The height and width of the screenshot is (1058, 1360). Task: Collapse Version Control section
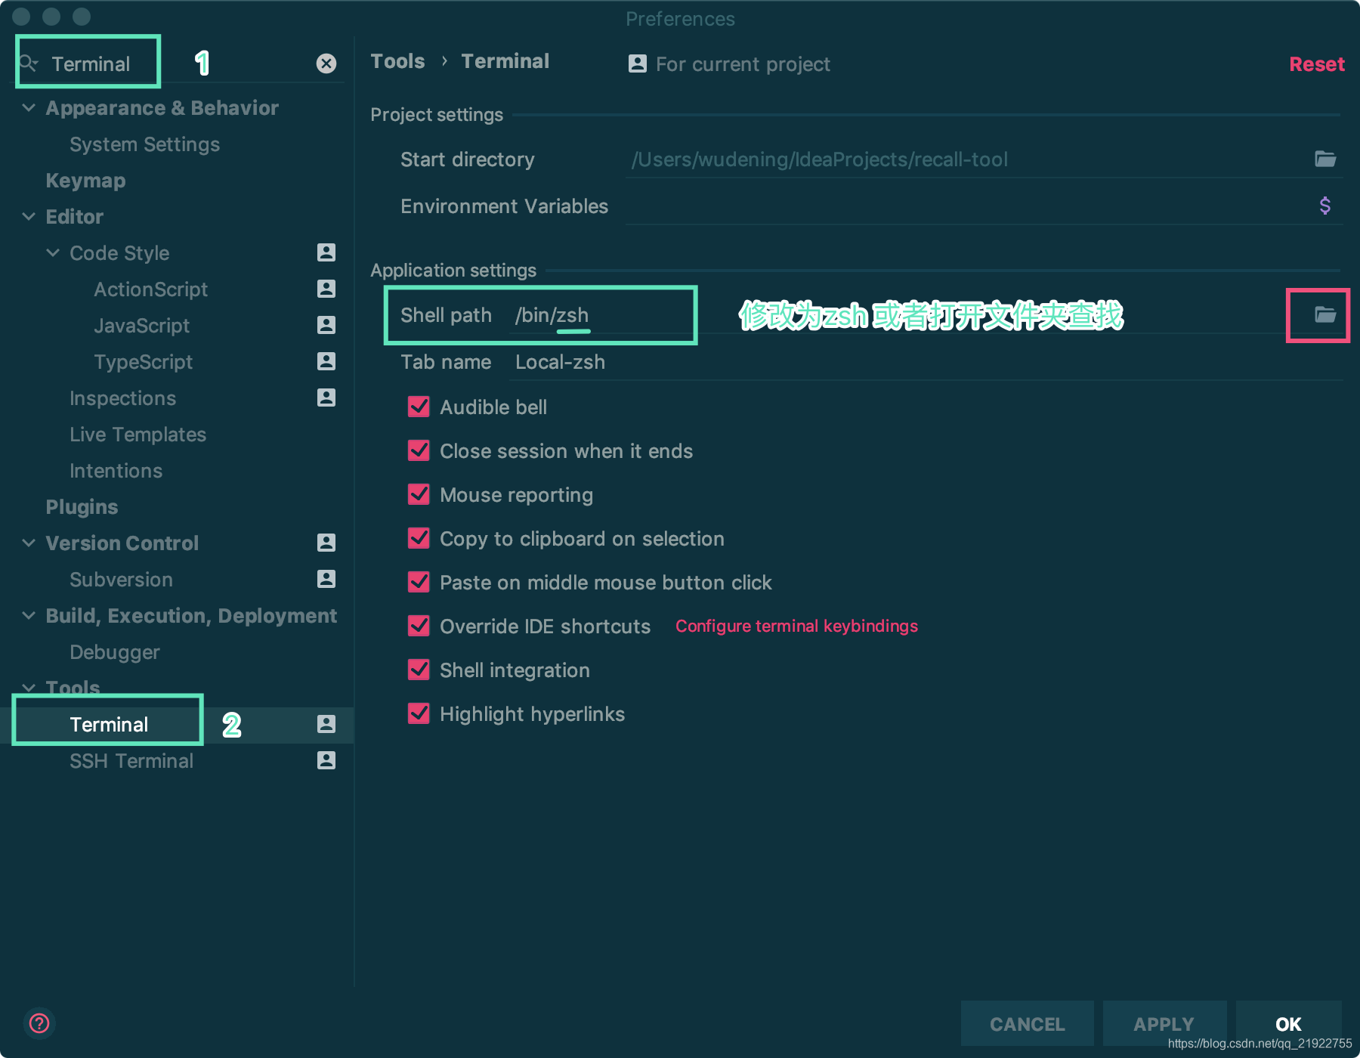pos(29,543)
